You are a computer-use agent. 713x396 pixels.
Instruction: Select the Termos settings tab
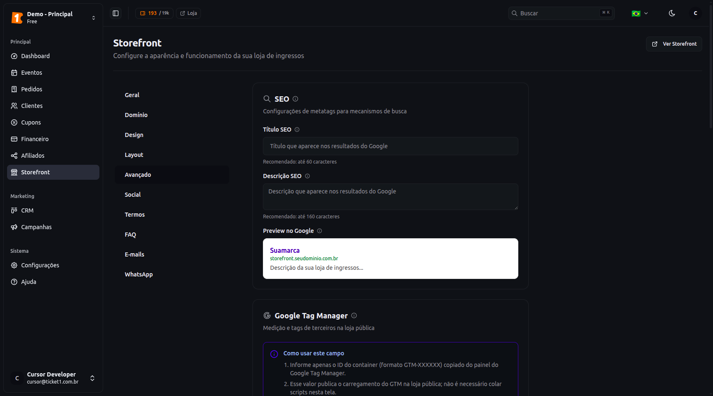pyautogui.click(x=172, y=215)
